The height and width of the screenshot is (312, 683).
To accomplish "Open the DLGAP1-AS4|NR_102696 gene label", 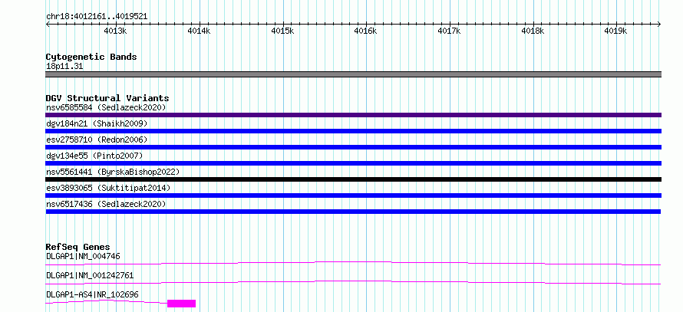I will (92, 294).
